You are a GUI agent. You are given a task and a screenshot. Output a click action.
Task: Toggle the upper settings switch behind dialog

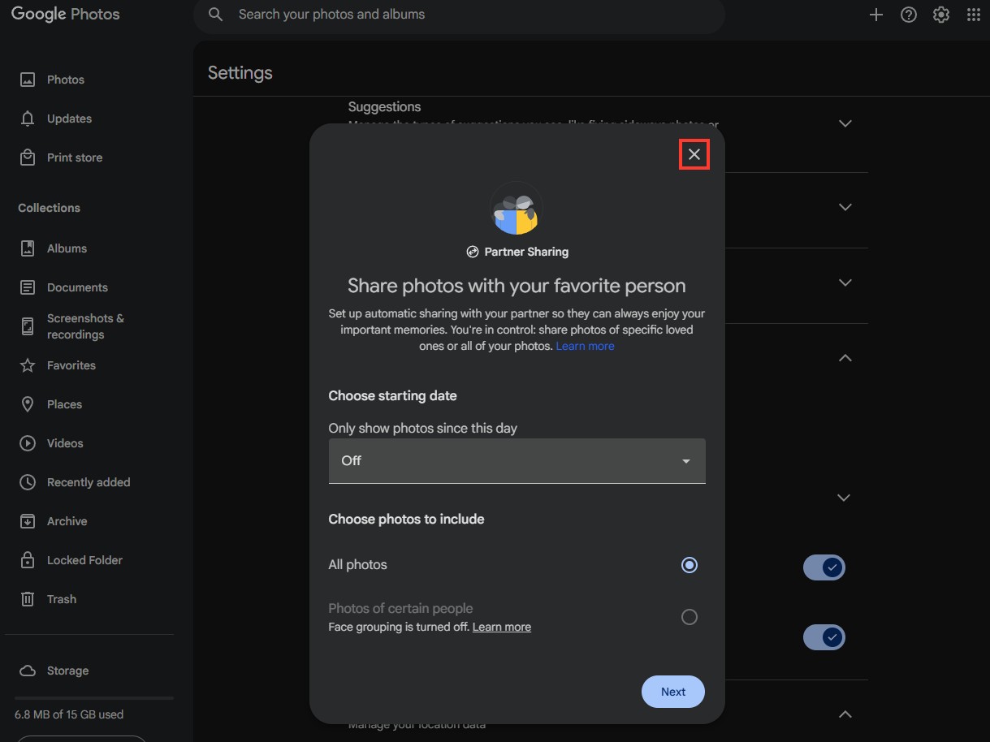(x=824, y=567)
